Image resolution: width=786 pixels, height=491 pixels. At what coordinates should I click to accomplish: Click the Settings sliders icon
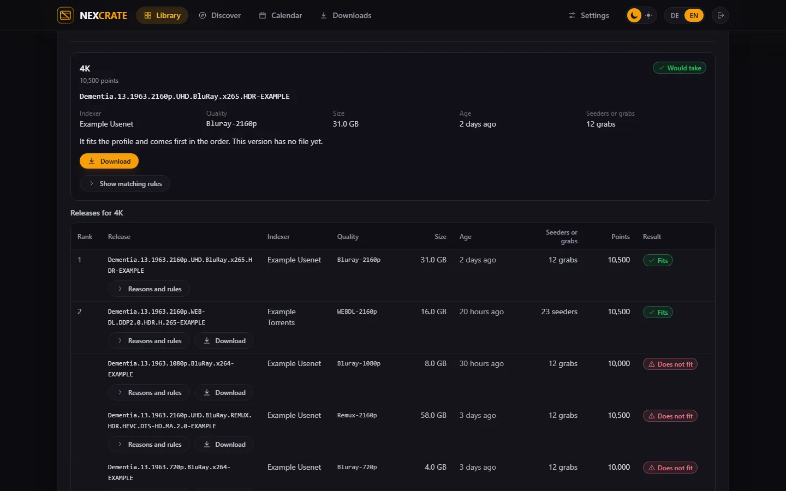coord(572,15)
